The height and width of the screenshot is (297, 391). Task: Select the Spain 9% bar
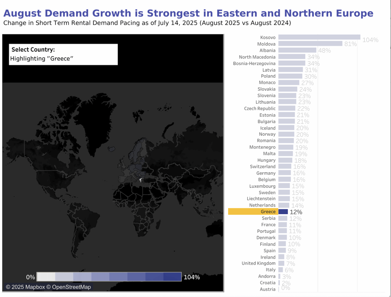click(x=282, y=251)
